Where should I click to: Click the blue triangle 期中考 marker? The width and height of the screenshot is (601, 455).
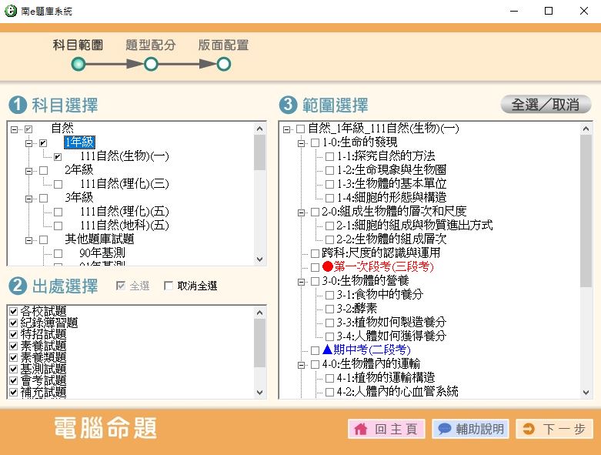[x=327, y=350]
